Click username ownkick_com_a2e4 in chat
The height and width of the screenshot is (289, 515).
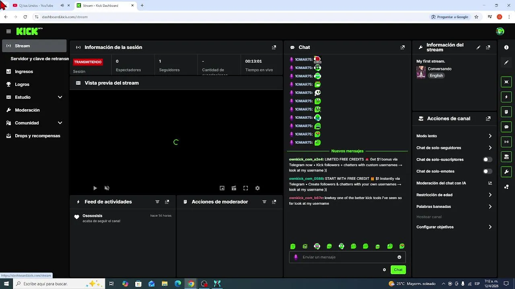point(306,159)
